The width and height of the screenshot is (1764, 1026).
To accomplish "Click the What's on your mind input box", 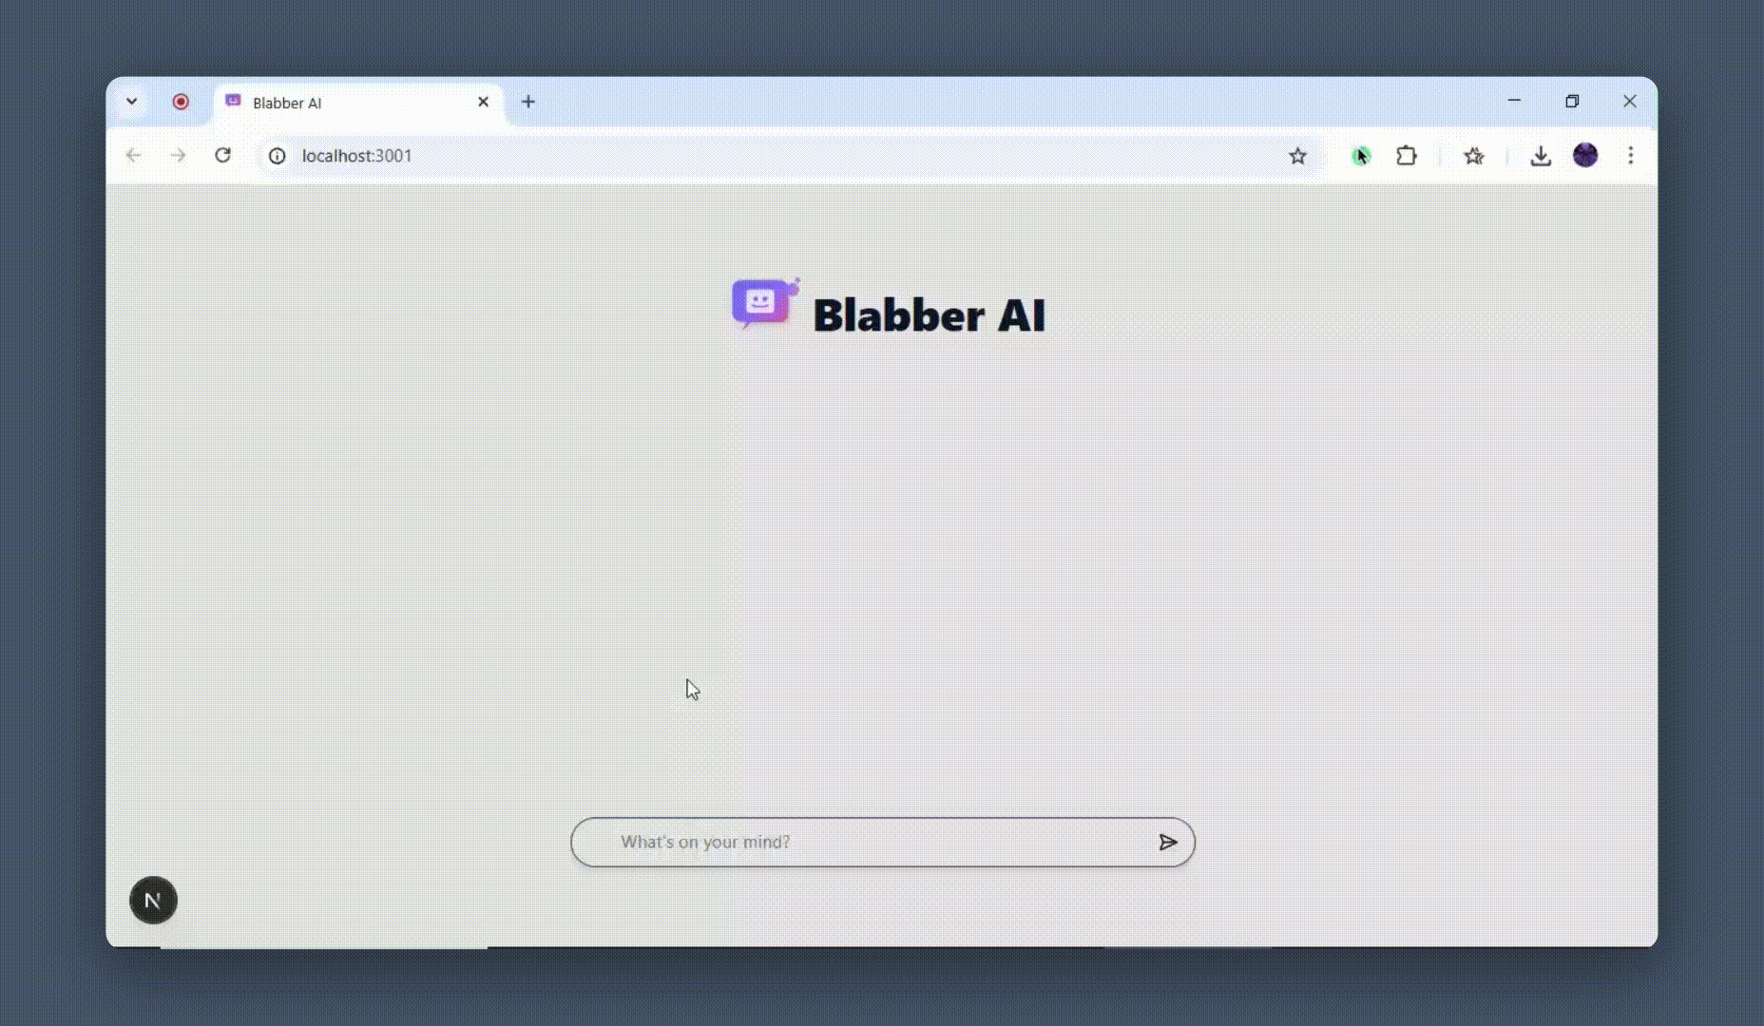I will [x=855, y=842].
